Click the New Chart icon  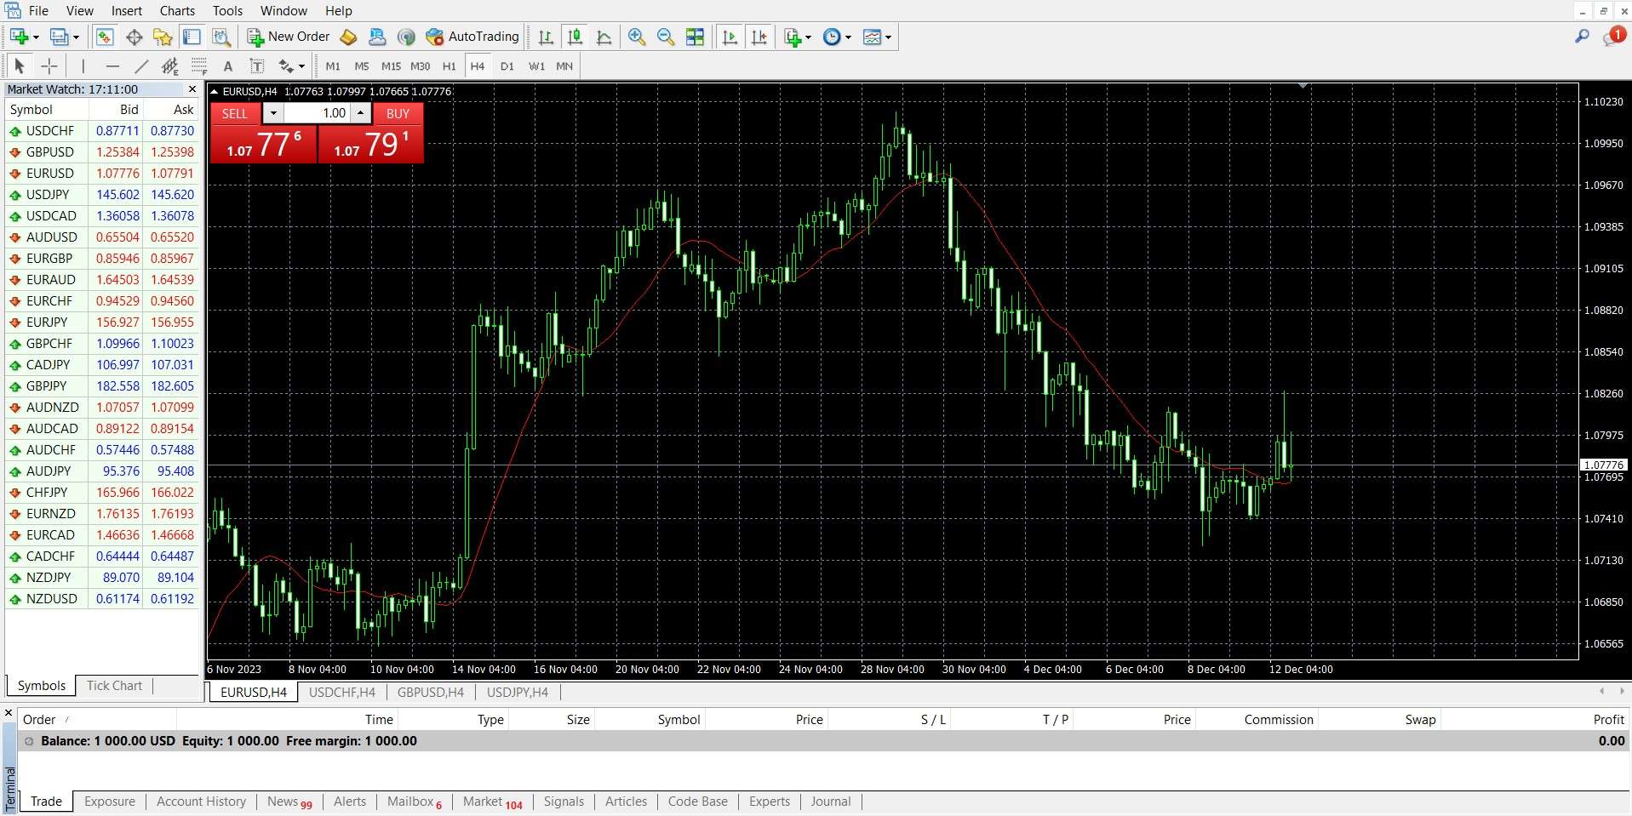click(20, 37)
